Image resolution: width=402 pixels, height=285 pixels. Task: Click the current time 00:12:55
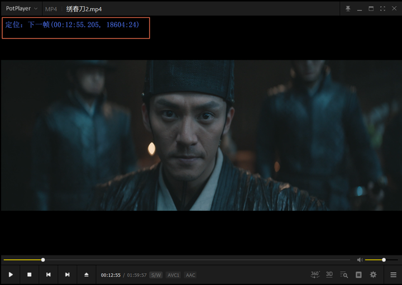111,275
